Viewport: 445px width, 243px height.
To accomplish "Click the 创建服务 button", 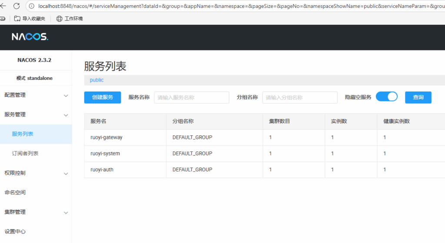I will click(103, 98).
